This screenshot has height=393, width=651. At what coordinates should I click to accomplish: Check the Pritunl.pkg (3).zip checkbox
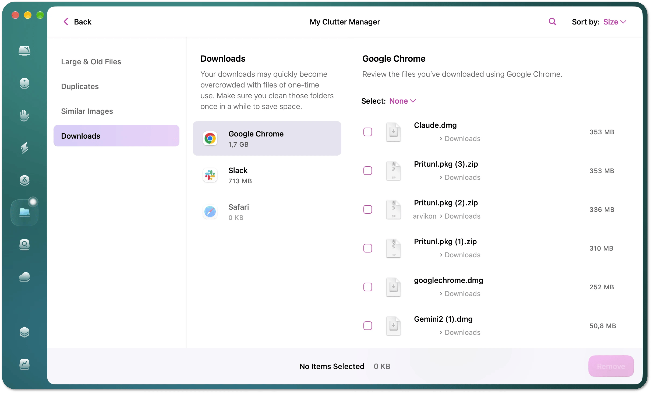(x=368, y=171)
